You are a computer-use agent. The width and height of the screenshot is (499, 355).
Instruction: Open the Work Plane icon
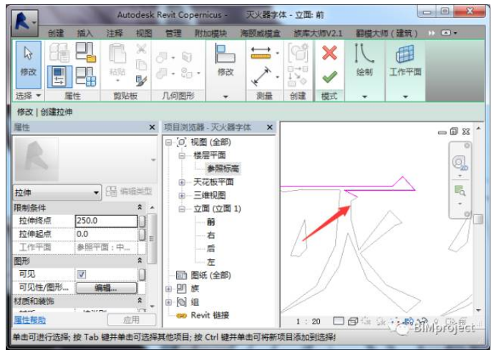(404, 54)
